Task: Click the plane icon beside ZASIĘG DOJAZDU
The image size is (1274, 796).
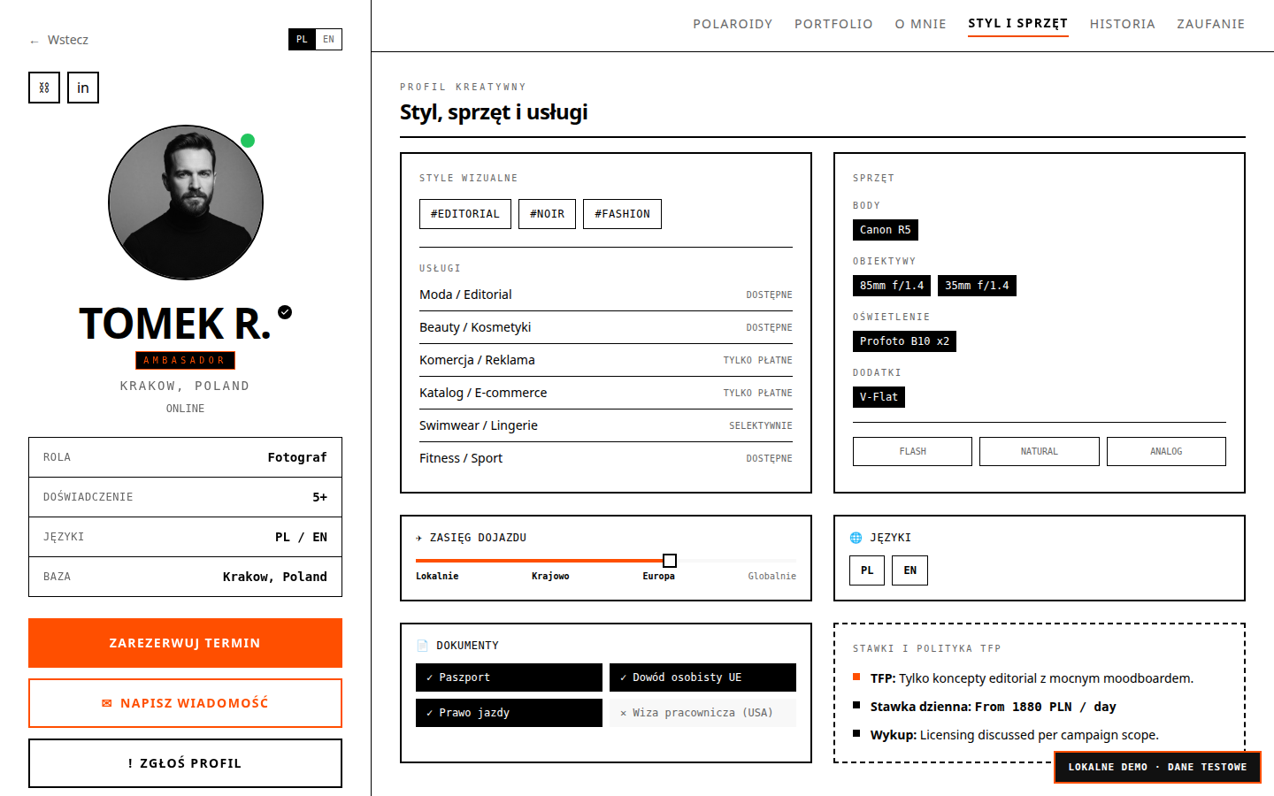Action: click(x=419, y=538)
